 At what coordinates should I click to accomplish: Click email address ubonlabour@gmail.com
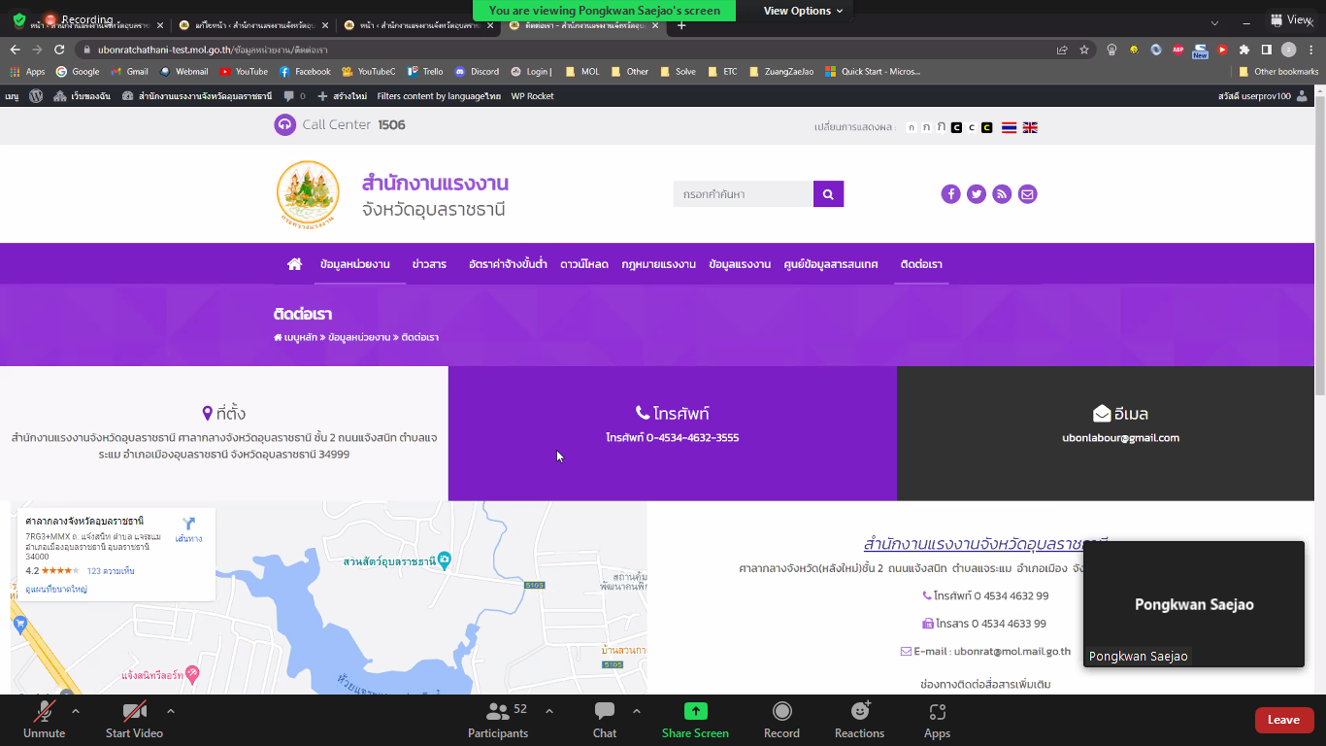(x=1120, y=438)
